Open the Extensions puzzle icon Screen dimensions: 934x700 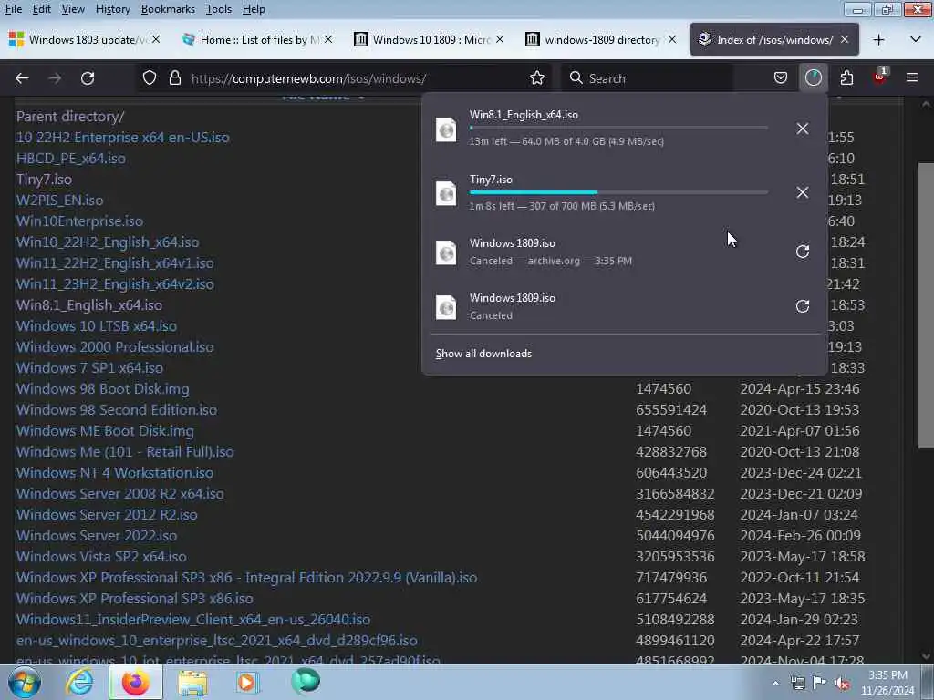[846, 78]
